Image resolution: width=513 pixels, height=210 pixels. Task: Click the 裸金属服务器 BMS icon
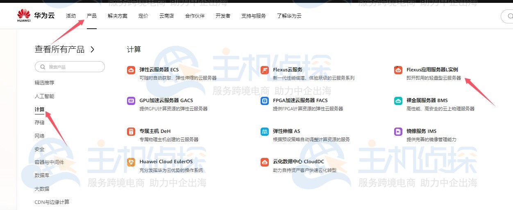tap(398, 101)
